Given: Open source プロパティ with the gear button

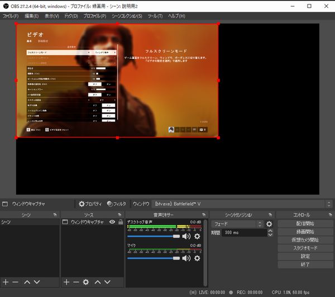Looking at the screenshot, I should click(90, 204).
